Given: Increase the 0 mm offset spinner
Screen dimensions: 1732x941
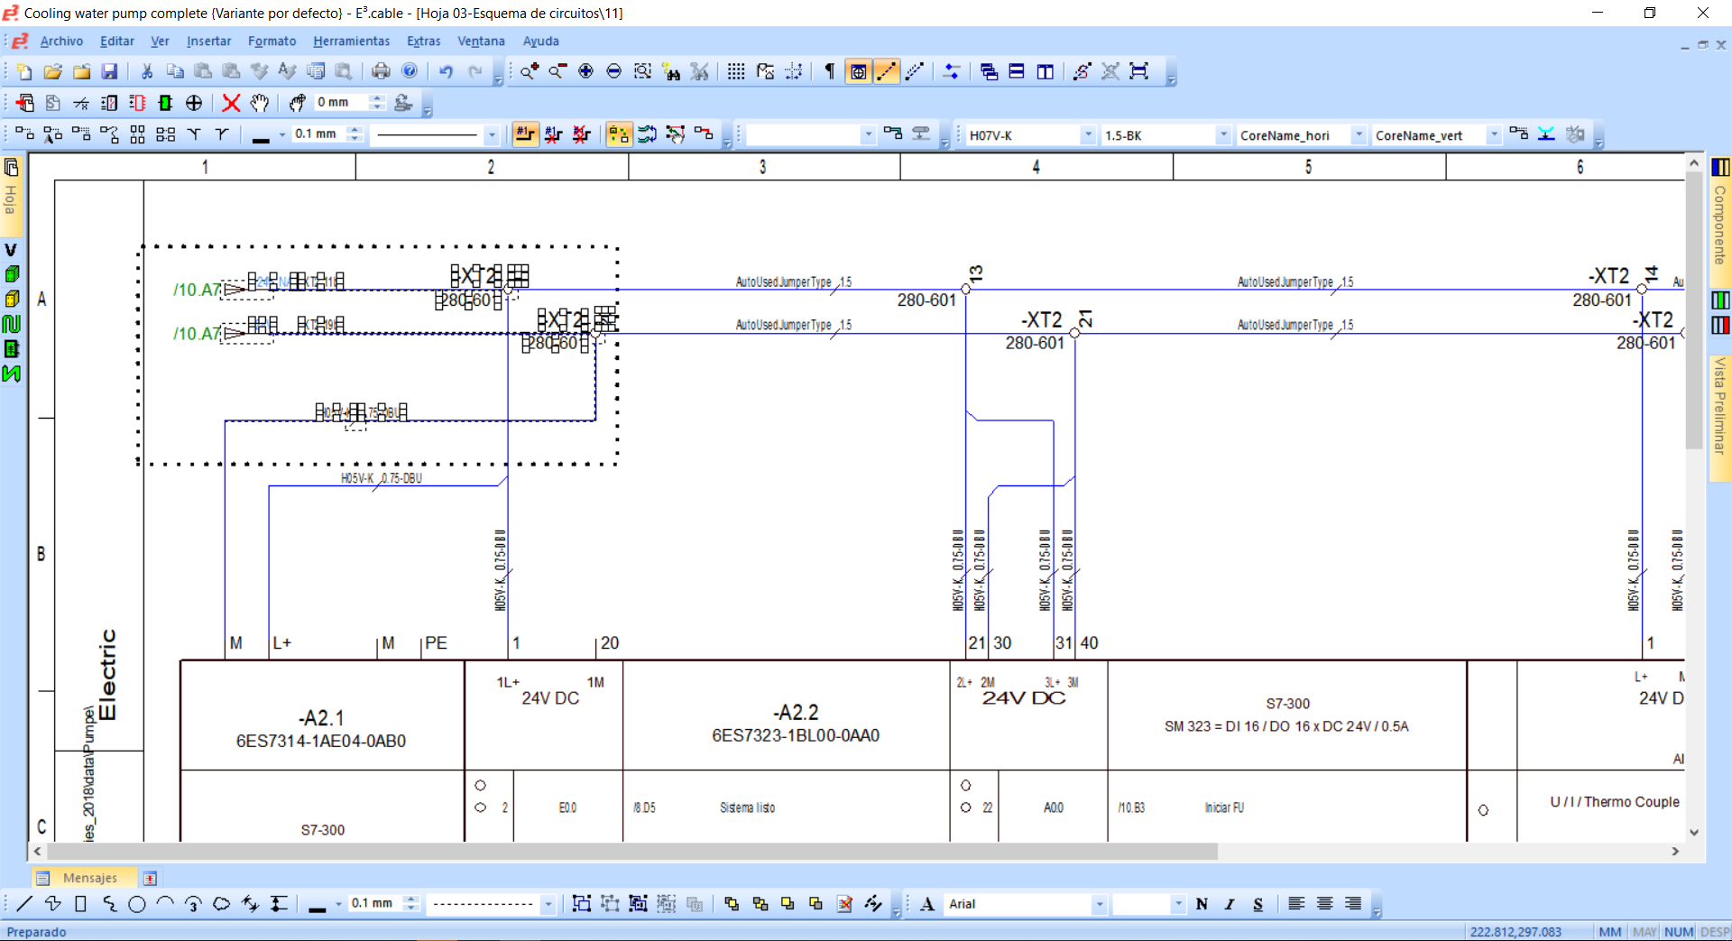Looking at the screenshot, I should click(x=377, y=98).
